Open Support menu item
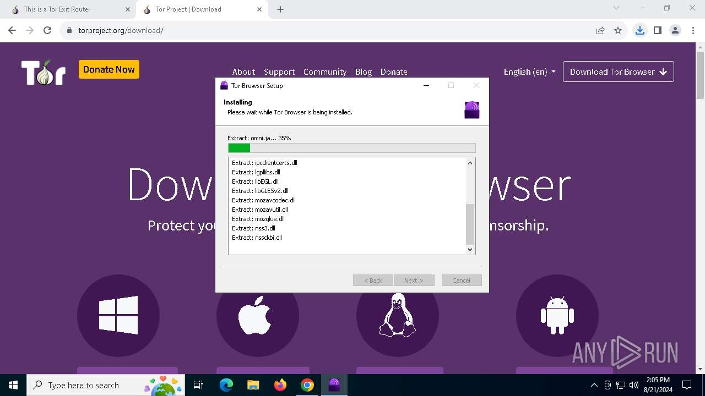The height and width of the screenshot is (396, 705). [x=279, y=71]
